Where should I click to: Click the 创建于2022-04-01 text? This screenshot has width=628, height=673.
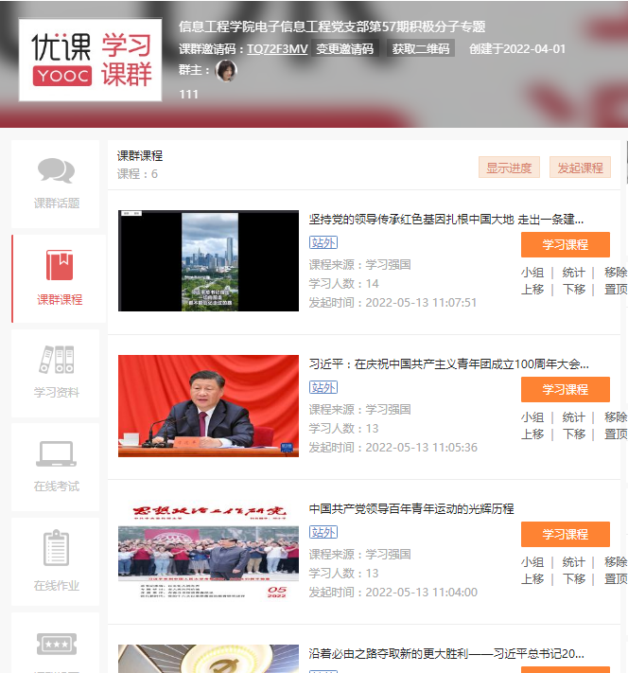tap(517, 49)
